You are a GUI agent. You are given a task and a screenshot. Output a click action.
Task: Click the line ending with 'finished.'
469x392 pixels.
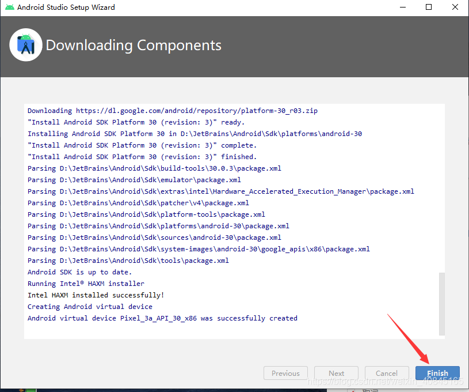point(142,157)
